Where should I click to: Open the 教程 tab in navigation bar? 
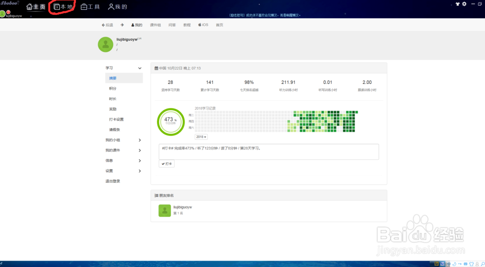click(187, 25)
